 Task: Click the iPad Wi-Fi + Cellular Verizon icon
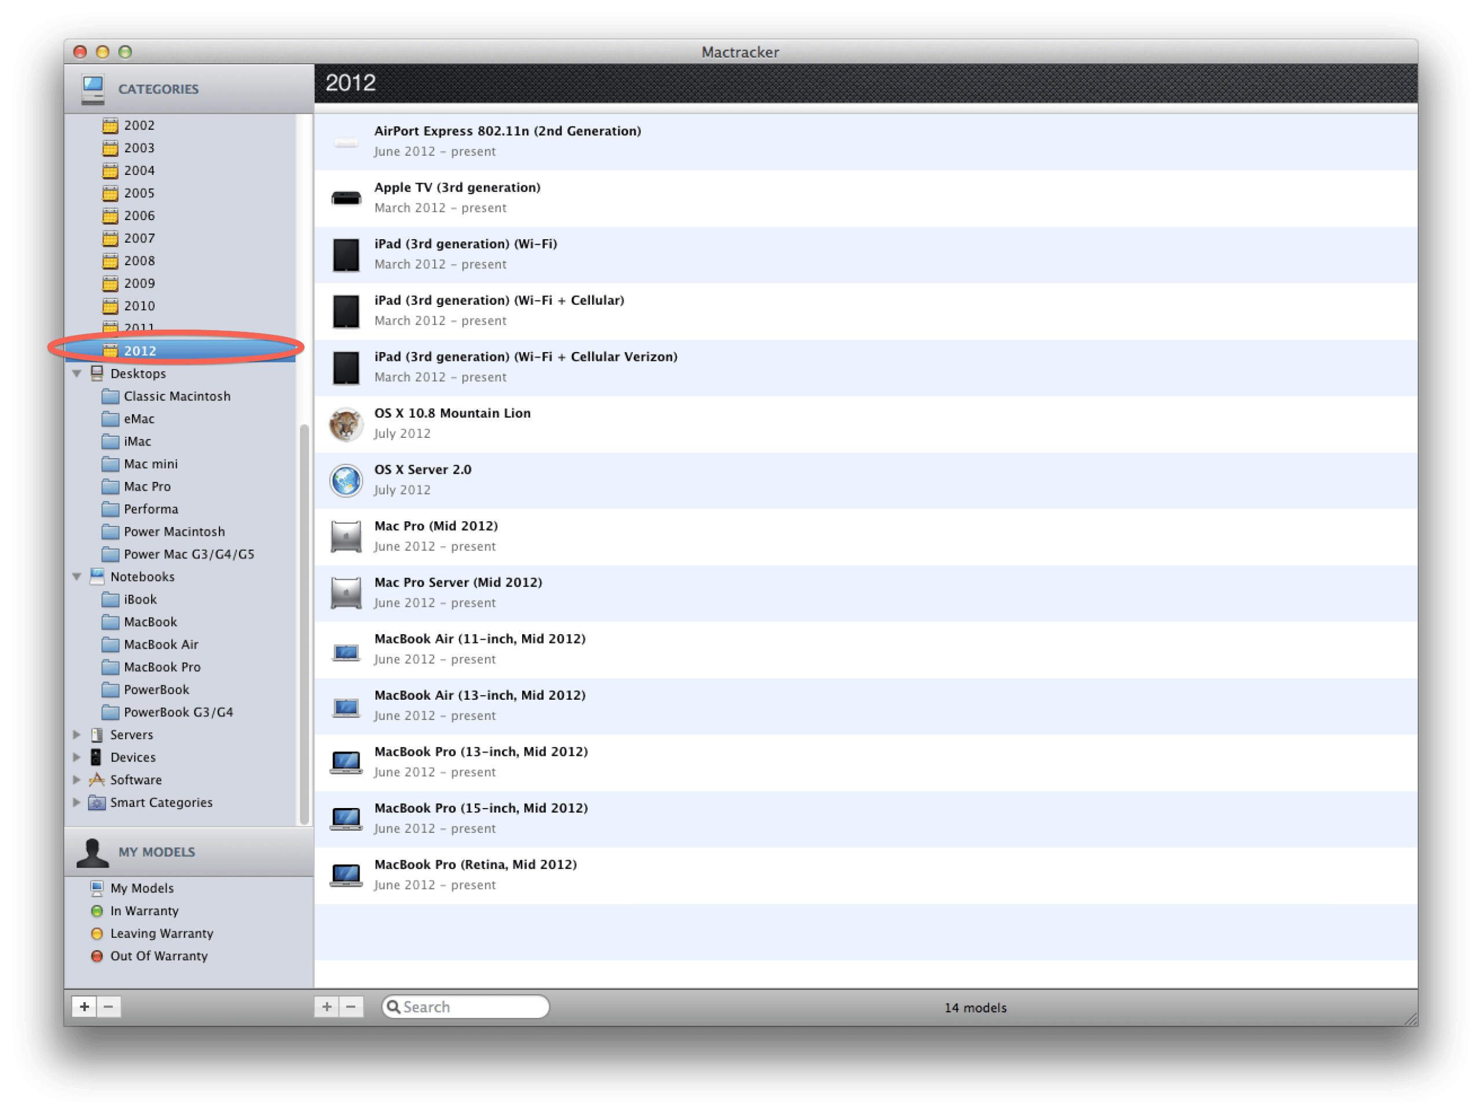point(346,368)
